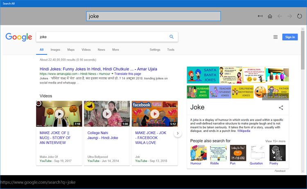The width and height of the screenshot is (307, 189).
Task: Share the Joke knowledge panel
Action: [x=281, y=108]
